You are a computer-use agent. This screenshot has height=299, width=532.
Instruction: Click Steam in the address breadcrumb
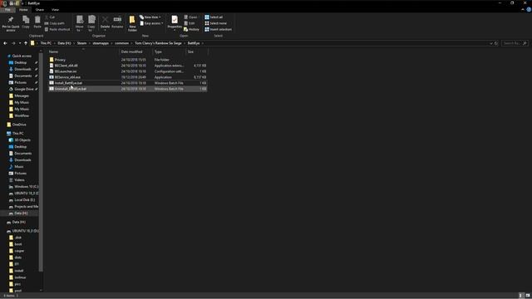pyautogui.click(x=81, y=43)
